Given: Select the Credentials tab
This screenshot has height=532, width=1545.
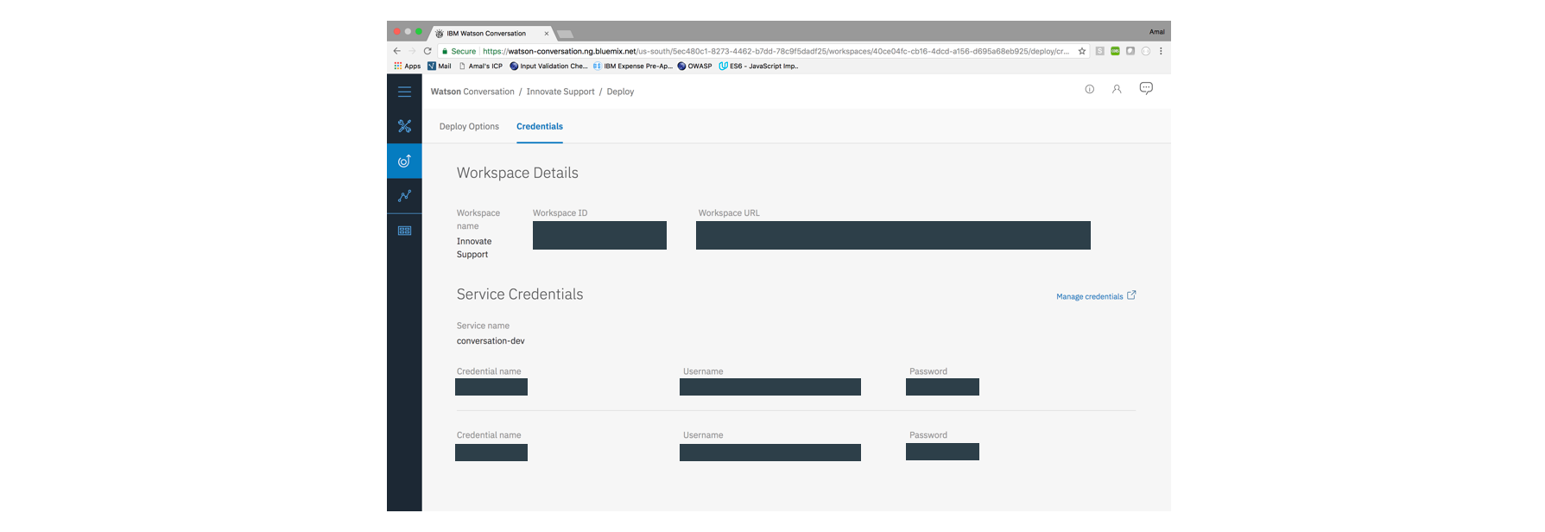Looking at the screenshot, I should (540, 126).
